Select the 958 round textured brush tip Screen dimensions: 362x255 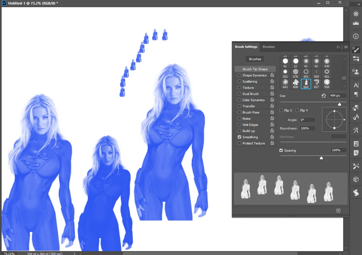point(327,84)
